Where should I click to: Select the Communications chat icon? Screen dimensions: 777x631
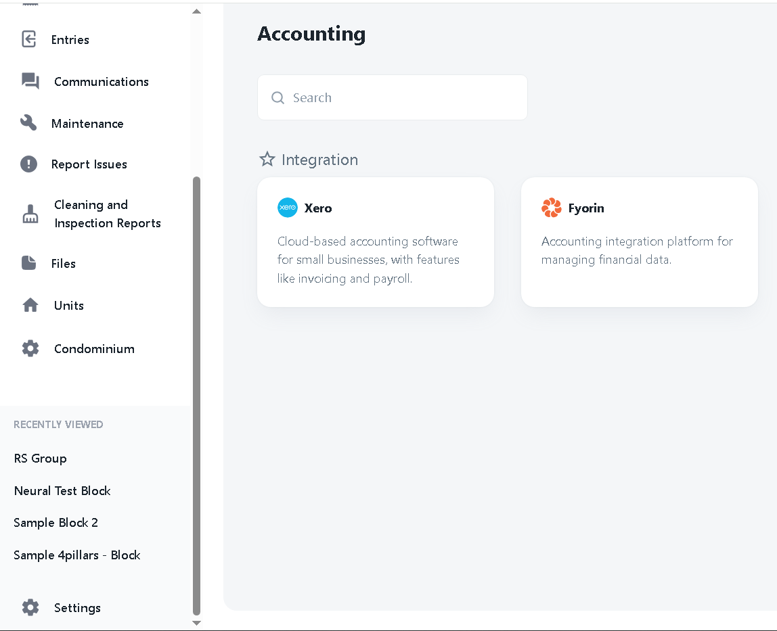coord(28,81)
